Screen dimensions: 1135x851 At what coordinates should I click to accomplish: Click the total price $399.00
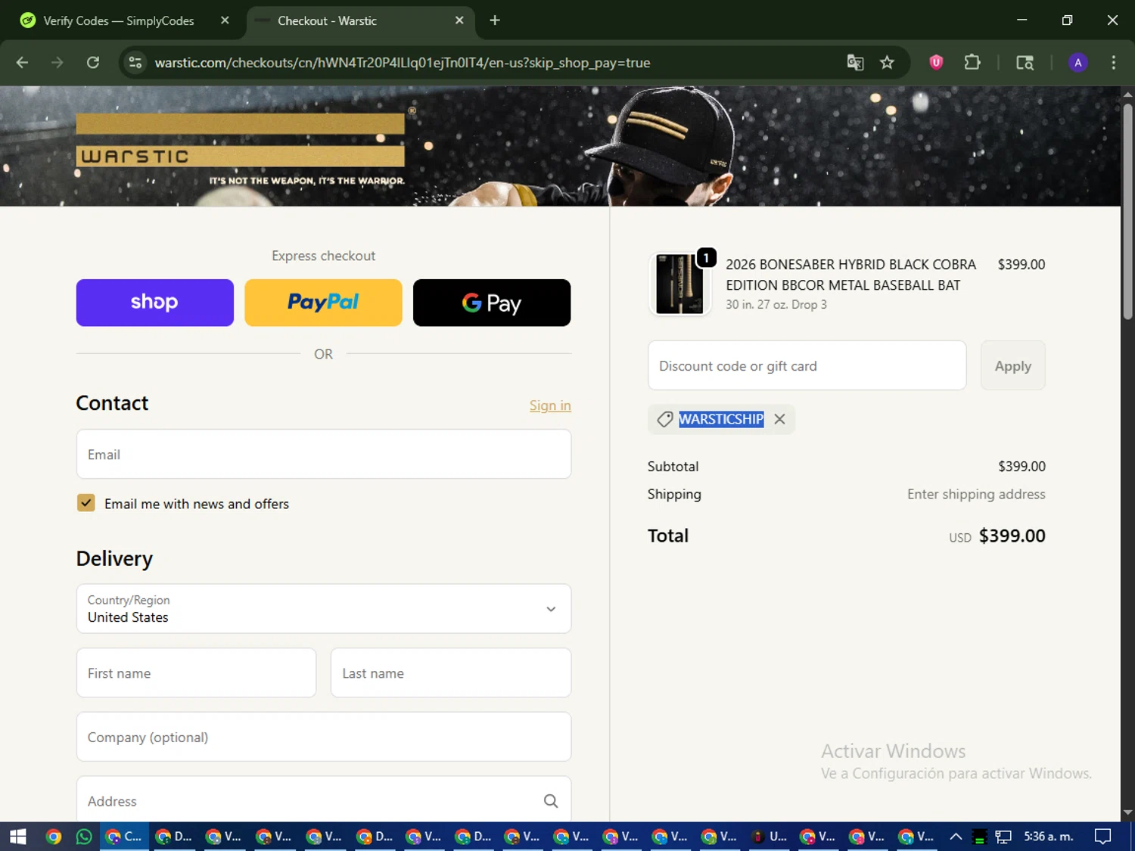1012,536
